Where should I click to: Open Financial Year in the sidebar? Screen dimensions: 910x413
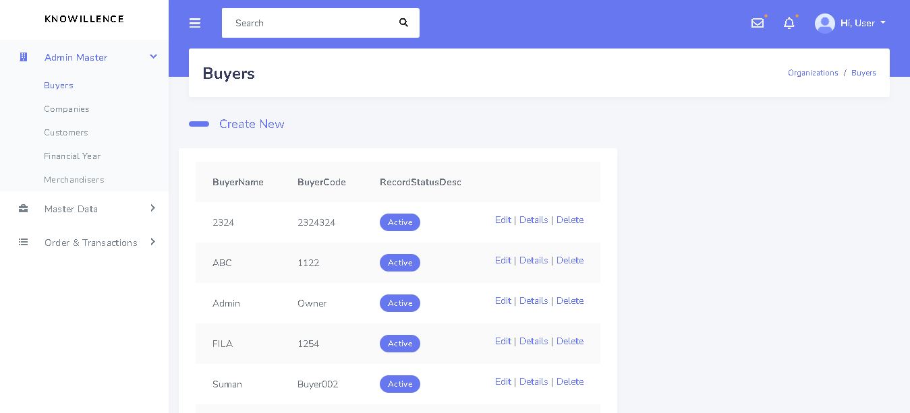point(72,156)
